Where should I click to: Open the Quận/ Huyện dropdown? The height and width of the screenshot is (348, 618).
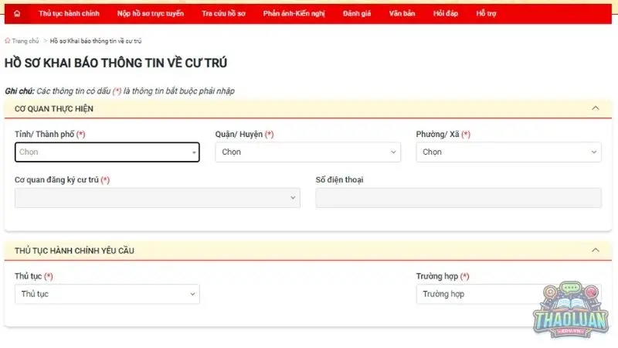[x=307, y=152]
